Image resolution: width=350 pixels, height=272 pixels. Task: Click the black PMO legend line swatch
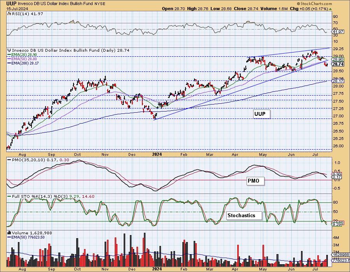click(9, 160)
